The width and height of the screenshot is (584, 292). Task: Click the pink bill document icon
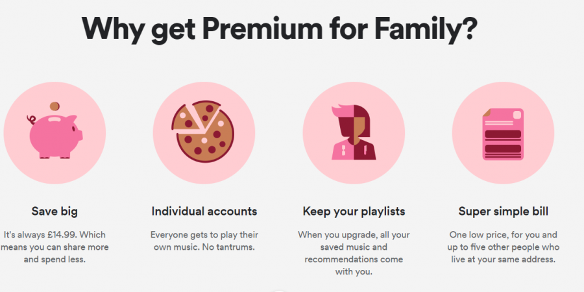coord(503,134)
